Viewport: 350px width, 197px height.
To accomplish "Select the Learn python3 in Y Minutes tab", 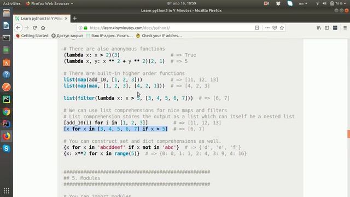I will (42, 19).
